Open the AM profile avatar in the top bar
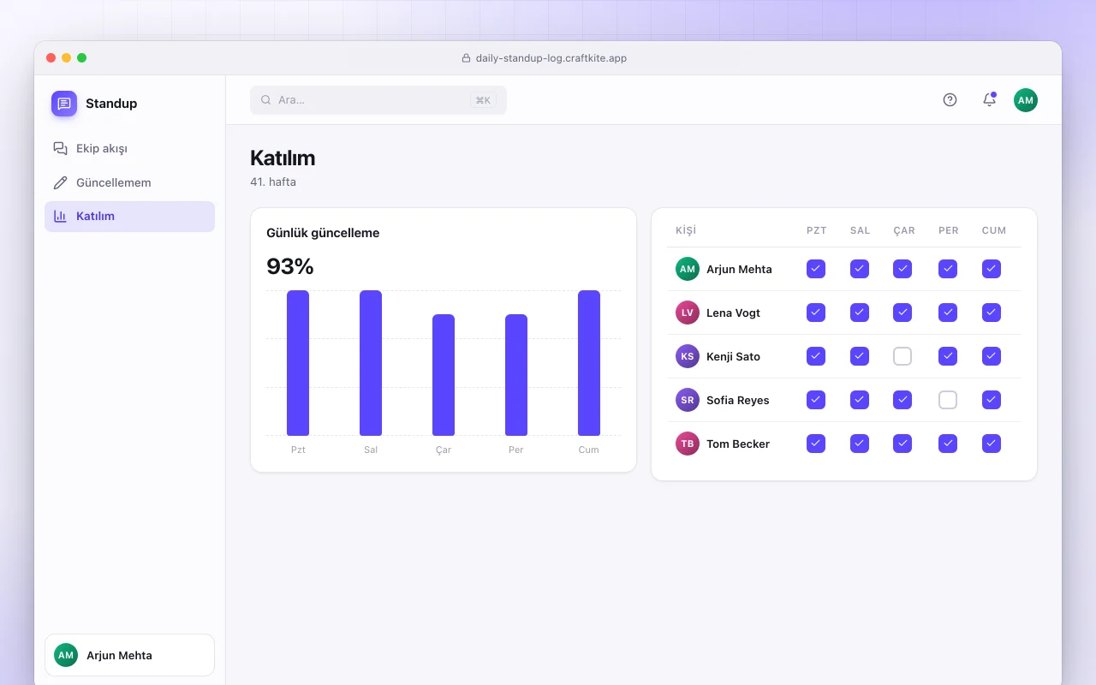This screenshot has height=685, width=1096. (x=1026, y=100)
